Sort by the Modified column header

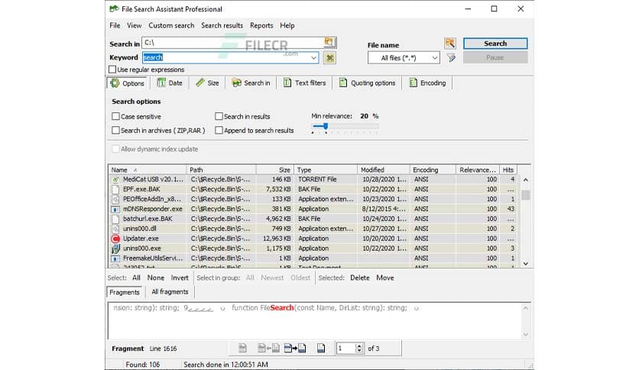tap(384, 170)
